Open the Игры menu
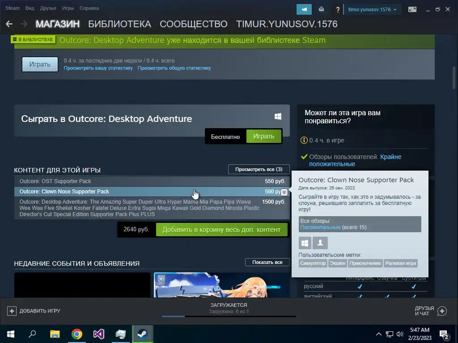 68,8
